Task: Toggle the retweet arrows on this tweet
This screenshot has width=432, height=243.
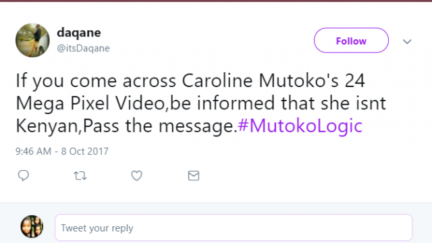Action: [80, 175]
